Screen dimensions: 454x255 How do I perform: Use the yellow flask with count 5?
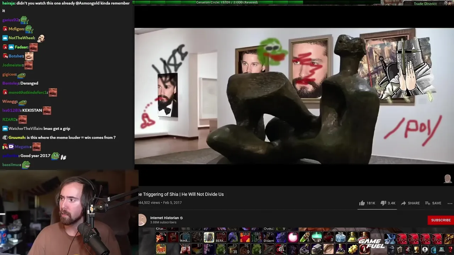[x=353, y=237]
